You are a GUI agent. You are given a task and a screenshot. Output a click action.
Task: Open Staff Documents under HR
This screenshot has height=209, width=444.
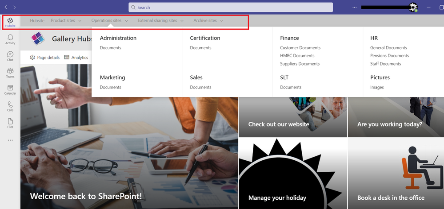tap(385, 64)
